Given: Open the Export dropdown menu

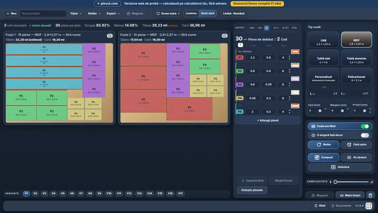Looking at the screenshot, I should coord(113,14).
